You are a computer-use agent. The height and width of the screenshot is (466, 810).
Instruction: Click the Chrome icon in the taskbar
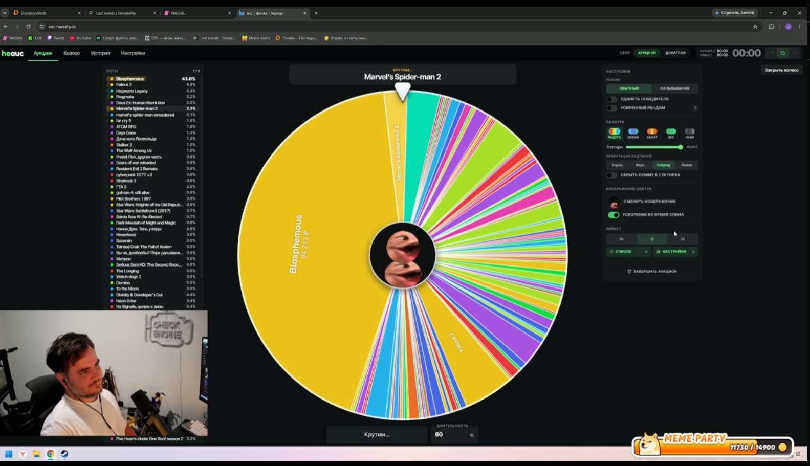(x=50, y=454)
